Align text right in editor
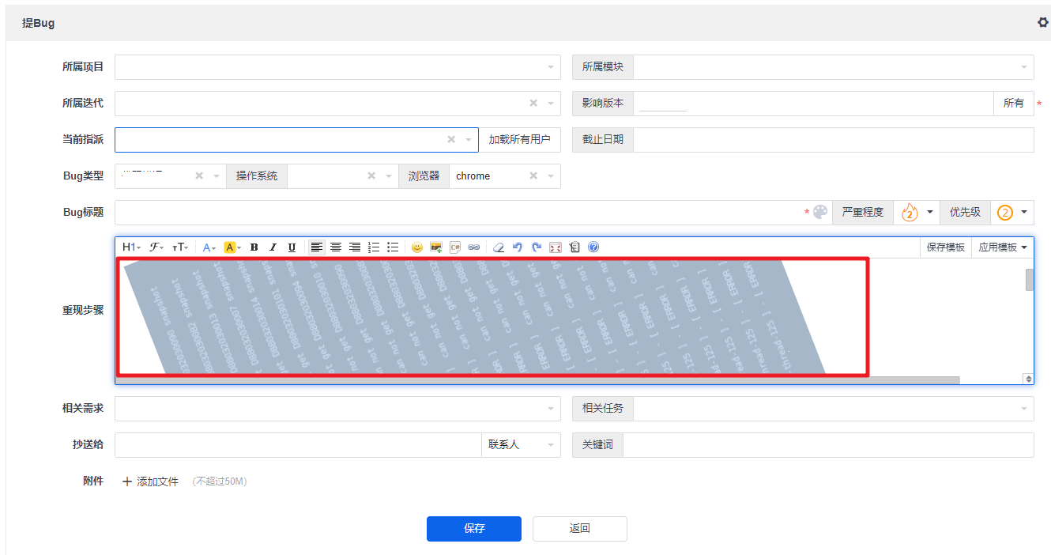Viewport: 1051px width, 555px height. [355, 247]
